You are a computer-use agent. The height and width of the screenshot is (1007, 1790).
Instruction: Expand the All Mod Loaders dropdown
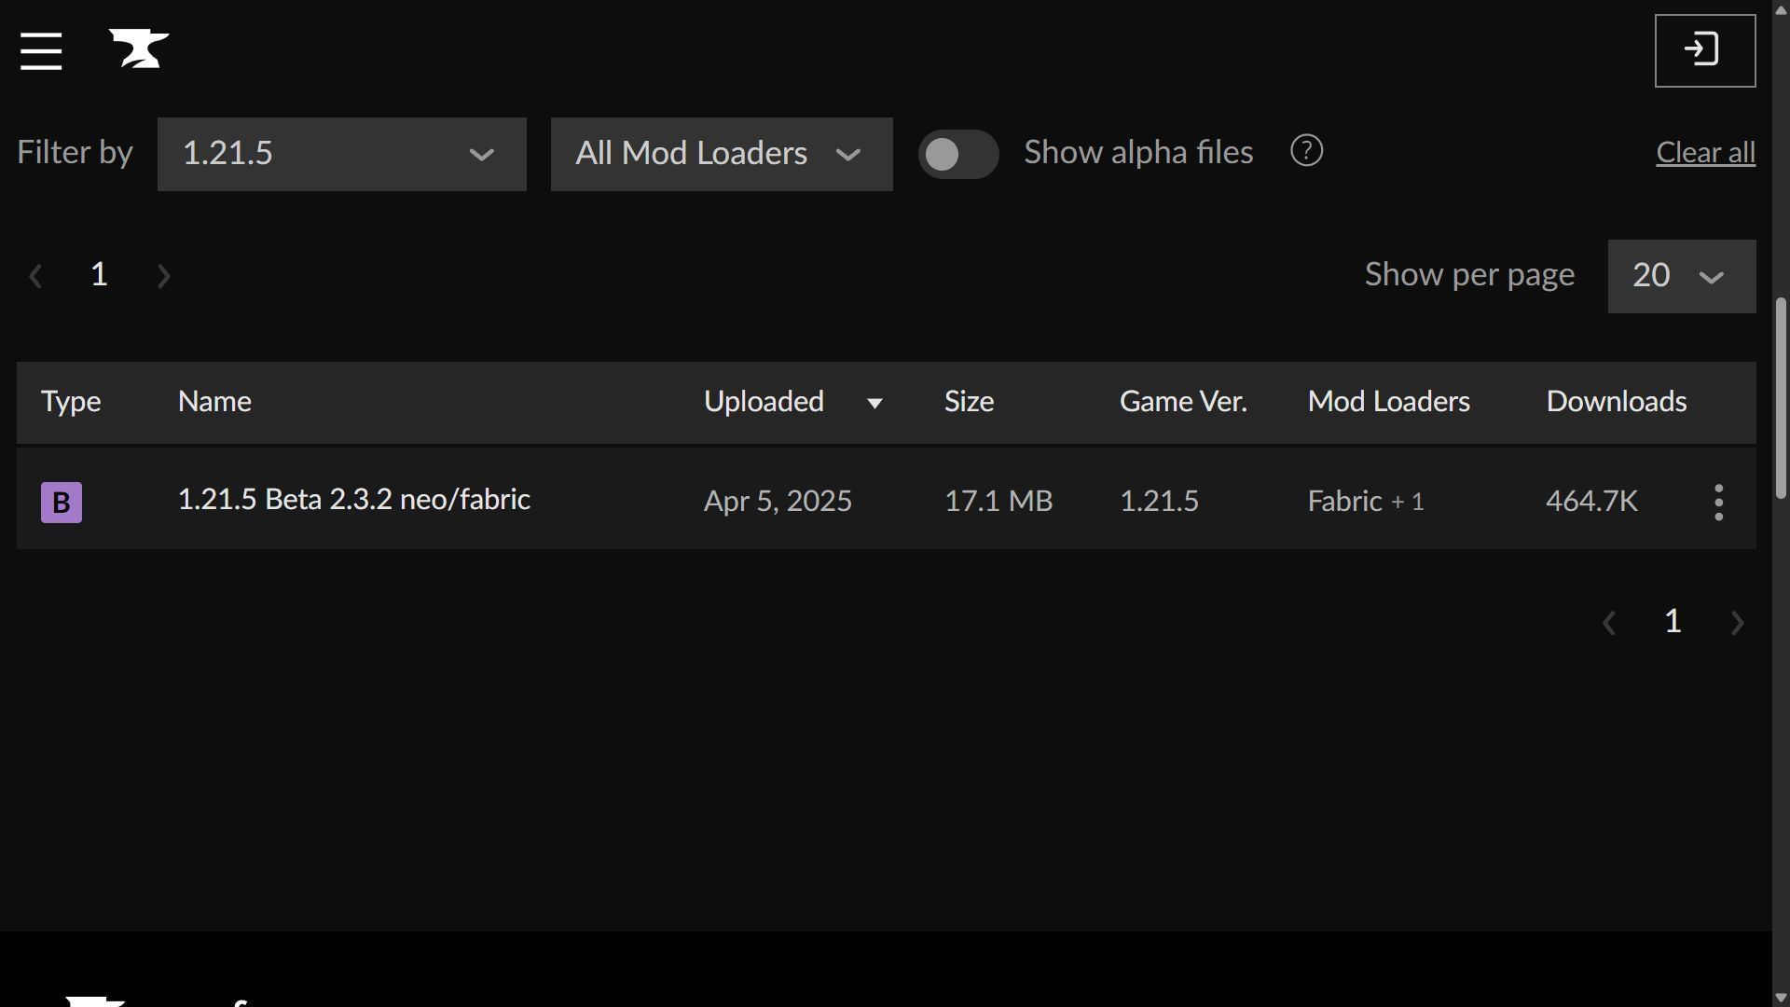[721, 154]
